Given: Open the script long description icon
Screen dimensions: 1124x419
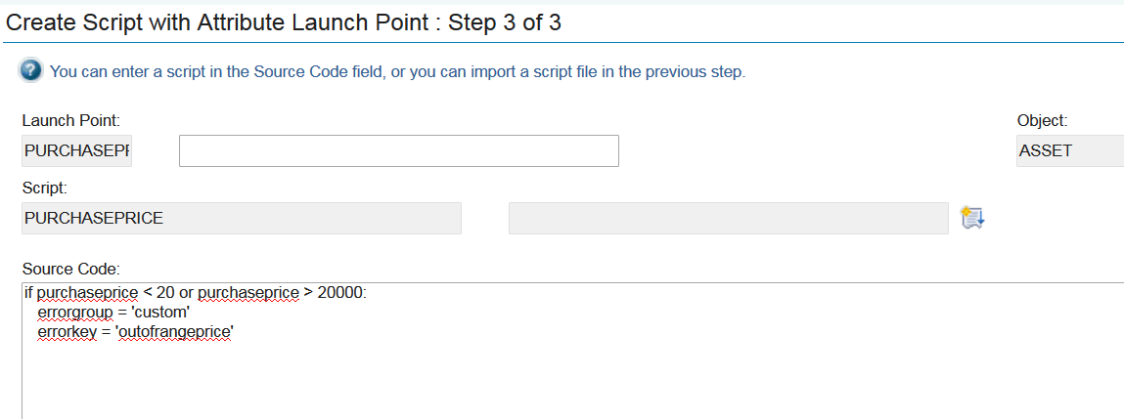Looking at the screenshot, I should [971, 218].
